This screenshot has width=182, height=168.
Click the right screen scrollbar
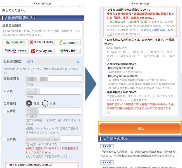pyautogui.click(x=181, y=104)
